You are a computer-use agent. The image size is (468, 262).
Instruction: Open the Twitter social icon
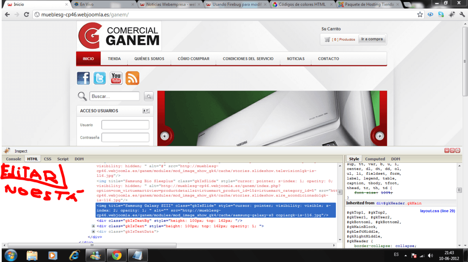[x=100, y=78]
